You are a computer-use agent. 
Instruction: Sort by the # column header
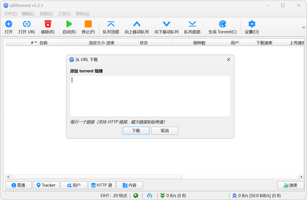pyautogui.click(x=22, y=43)
